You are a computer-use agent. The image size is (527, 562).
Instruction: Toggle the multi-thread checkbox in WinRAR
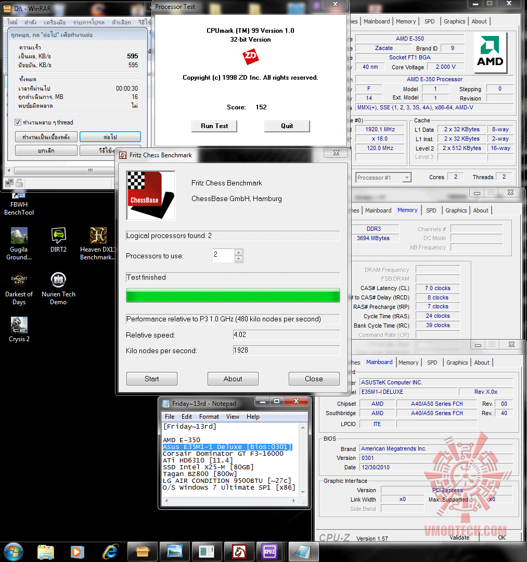(18, 122)
